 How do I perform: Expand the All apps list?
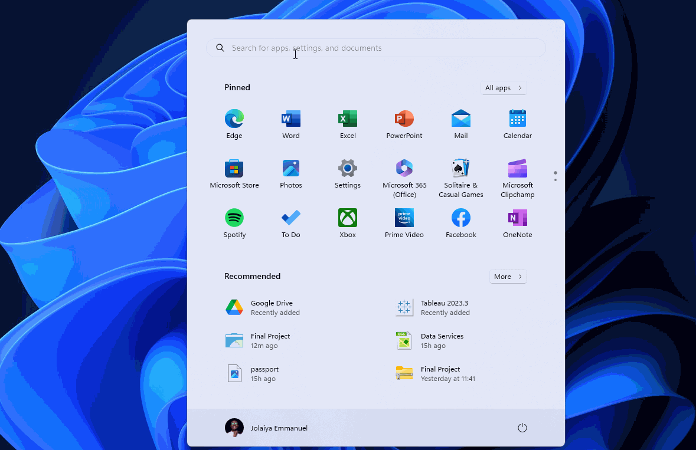pos(503,87)
